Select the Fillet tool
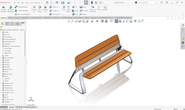 (x=64, y=8)
